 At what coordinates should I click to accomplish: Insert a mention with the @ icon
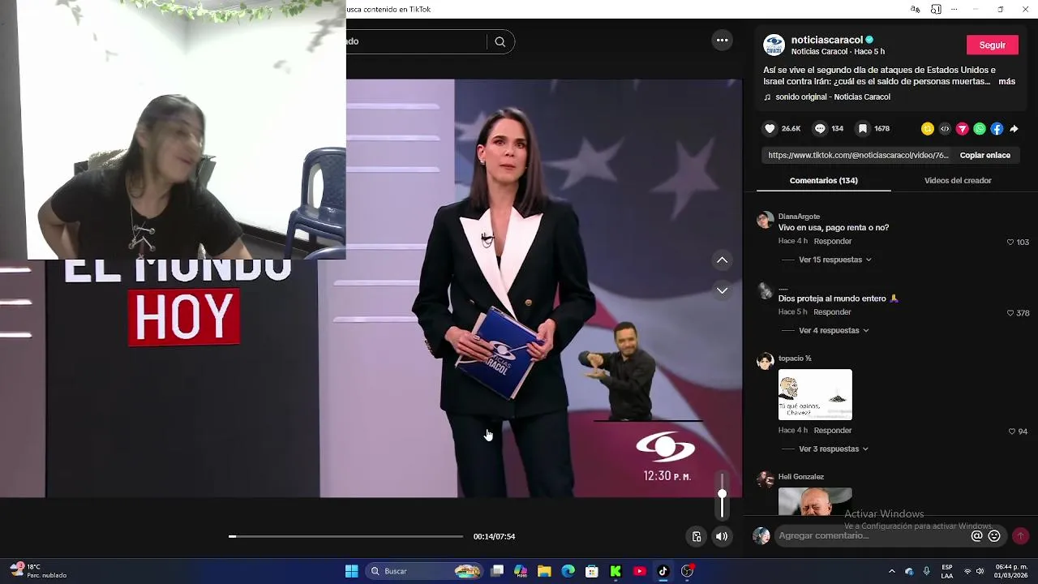tap(976, 535)
